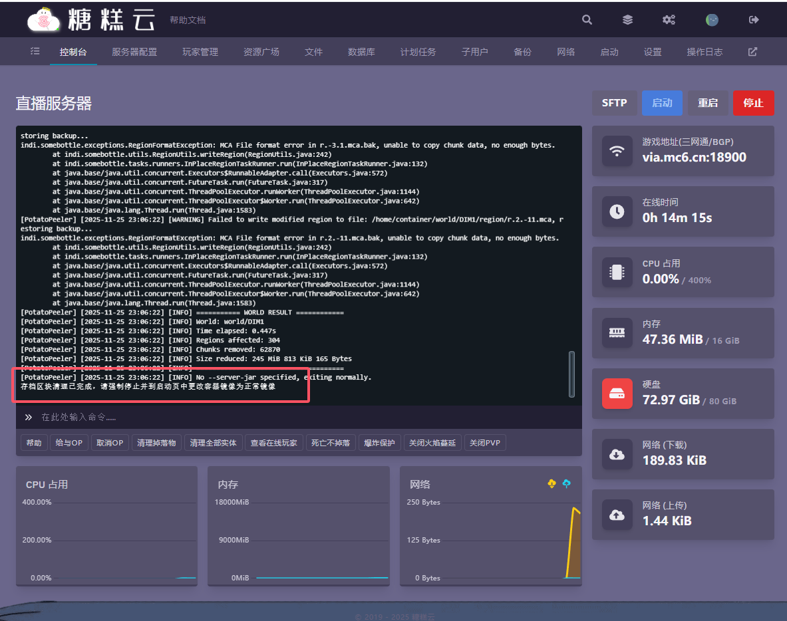Click the list icon left of 控制台

[x=35, y=52]
